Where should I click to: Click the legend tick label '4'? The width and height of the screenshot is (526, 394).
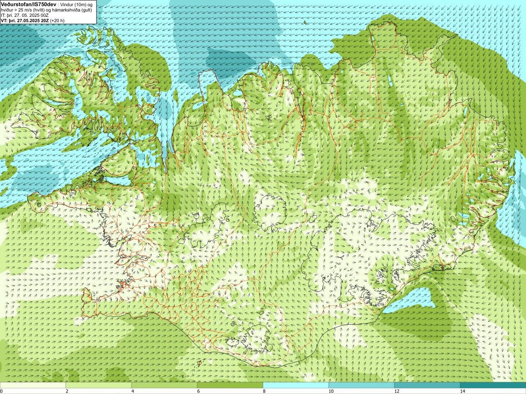pyautogui.click(x=133, y=391)
